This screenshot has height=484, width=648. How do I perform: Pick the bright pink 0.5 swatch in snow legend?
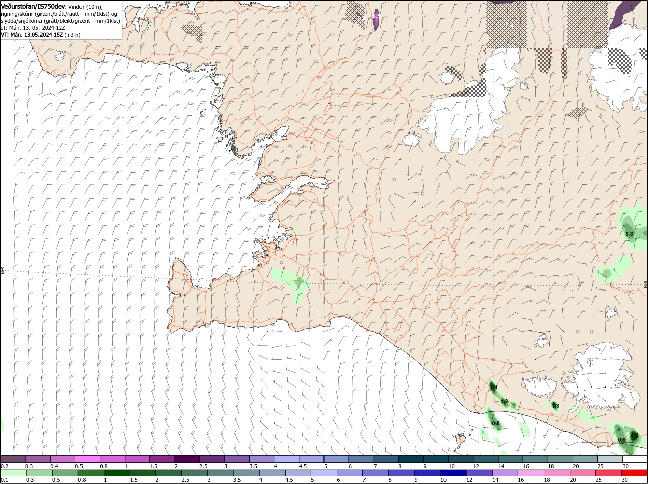coord(87,459)
